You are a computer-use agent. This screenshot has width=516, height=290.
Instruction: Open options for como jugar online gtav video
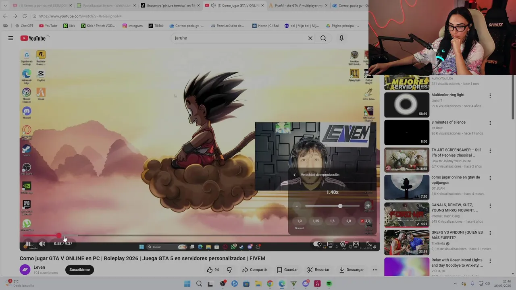tap(490, 178)
